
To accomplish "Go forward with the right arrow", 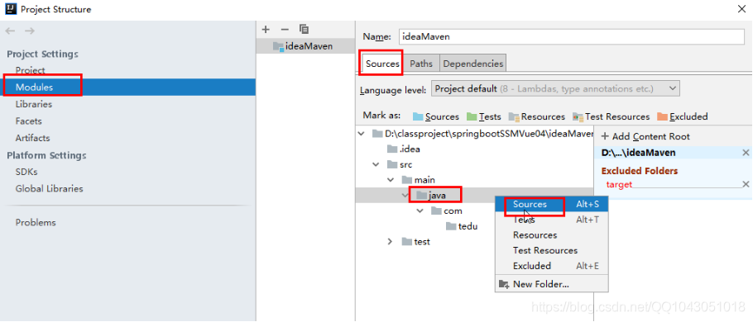I will click(x=30, y=31).
